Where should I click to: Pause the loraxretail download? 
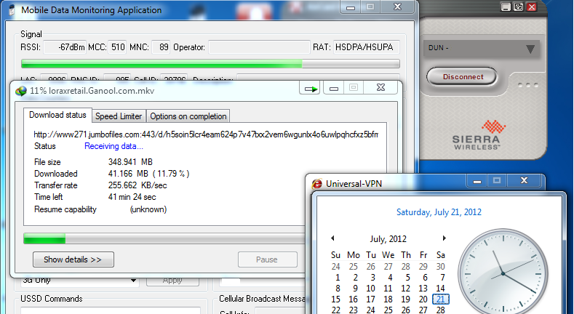click(267, 259)
